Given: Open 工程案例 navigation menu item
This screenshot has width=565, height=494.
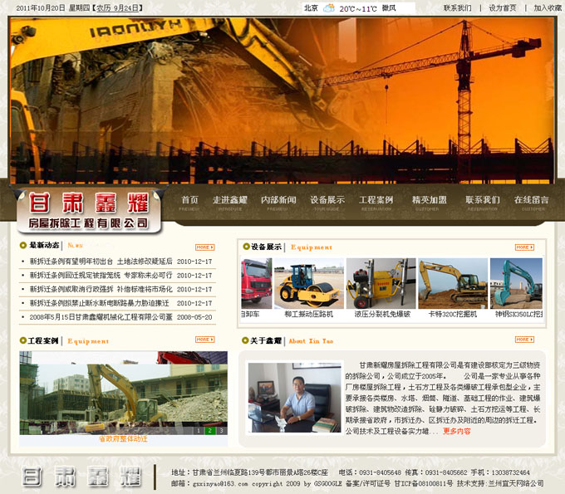Looking at the screenshot, I should pyautogui.click(x=376, y=201).
